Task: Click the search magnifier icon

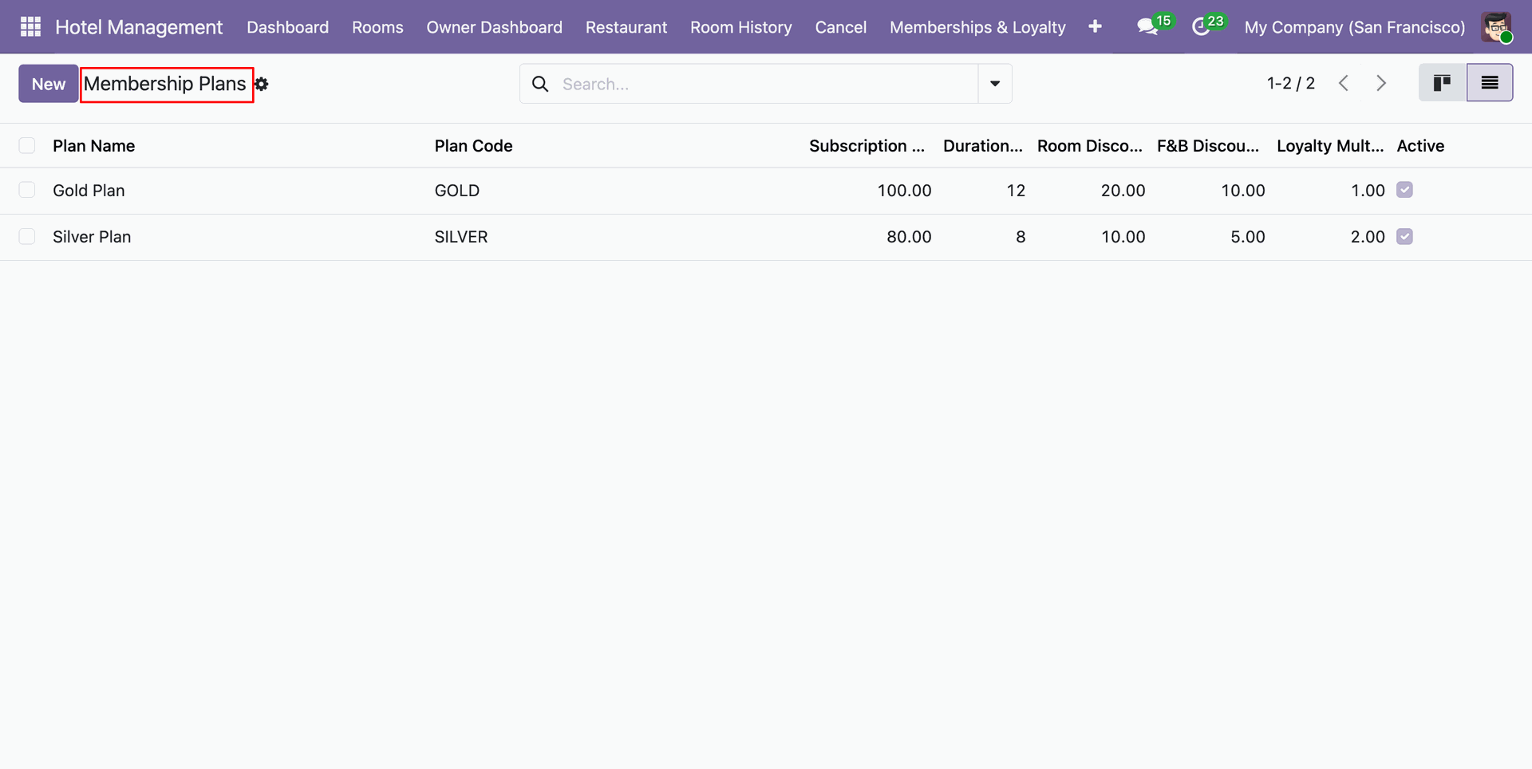Action: (540, 84)
